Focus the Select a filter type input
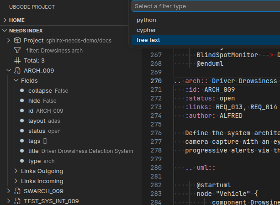The height and width of the screenshot is (205, 280). 206,6
